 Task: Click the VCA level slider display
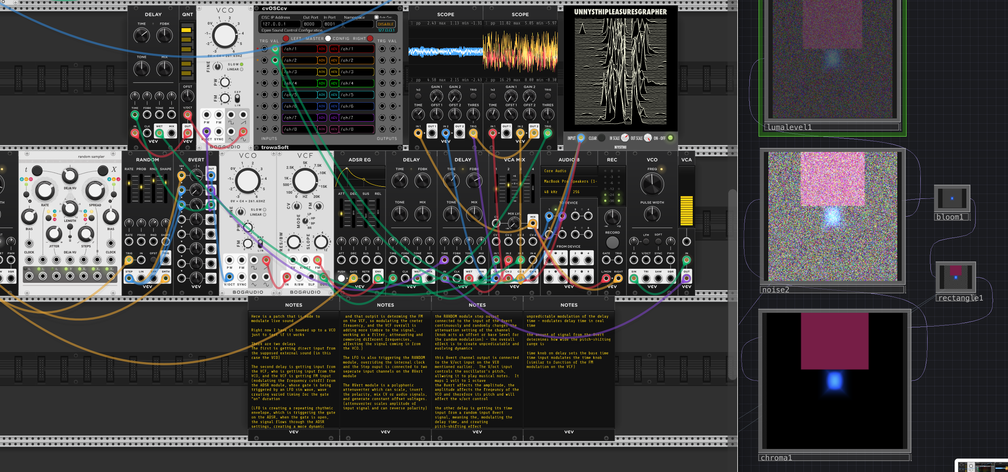pyautogui.click(x=686, y=196)
